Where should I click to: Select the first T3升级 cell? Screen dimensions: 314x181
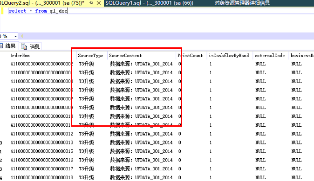(86, 64)
